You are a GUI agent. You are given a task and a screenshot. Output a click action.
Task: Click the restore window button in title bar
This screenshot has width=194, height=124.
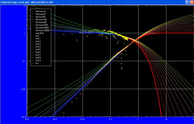click(187, 2)
